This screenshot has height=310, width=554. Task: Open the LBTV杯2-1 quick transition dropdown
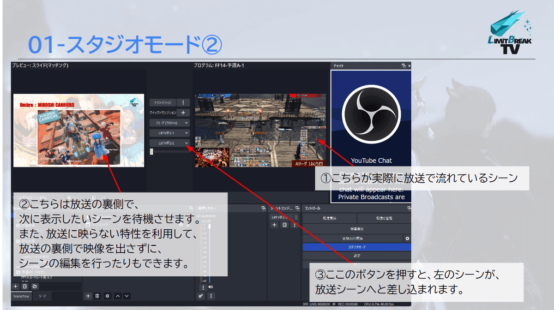(170, 133)
